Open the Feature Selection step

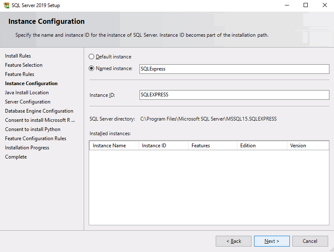click(x=24, y=65)
